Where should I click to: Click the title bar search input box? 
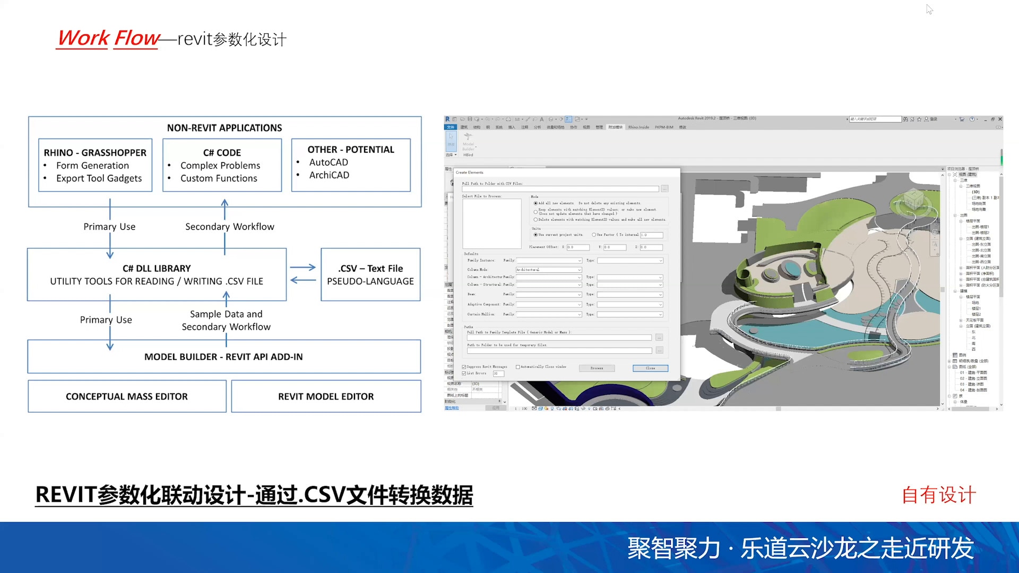click(875, 119)
